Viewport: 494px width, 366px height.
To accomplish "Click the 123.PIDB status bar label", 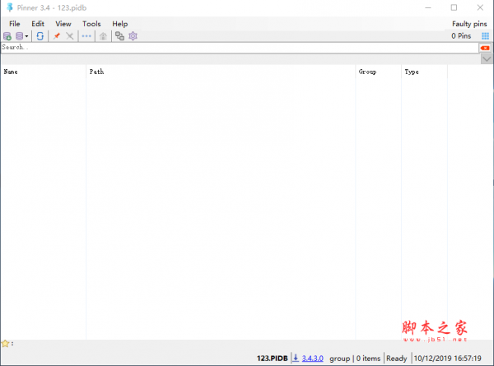I will [273, 359].
